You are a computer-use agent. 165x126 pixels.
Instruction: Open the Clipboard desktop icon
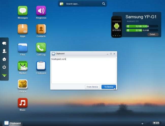(x=41, y=66)
